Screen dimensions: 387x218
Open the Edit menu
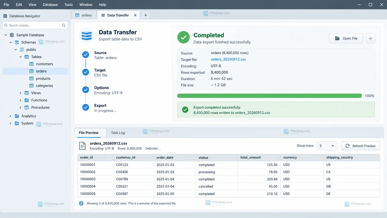pos(19,5)
